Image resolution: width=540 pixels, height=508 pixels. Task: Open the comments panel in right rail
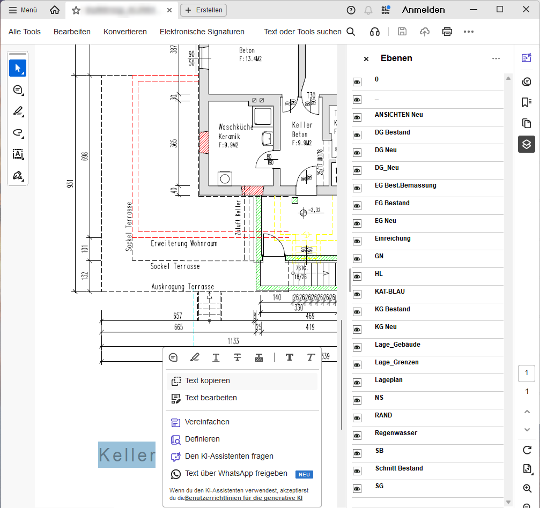527,81
